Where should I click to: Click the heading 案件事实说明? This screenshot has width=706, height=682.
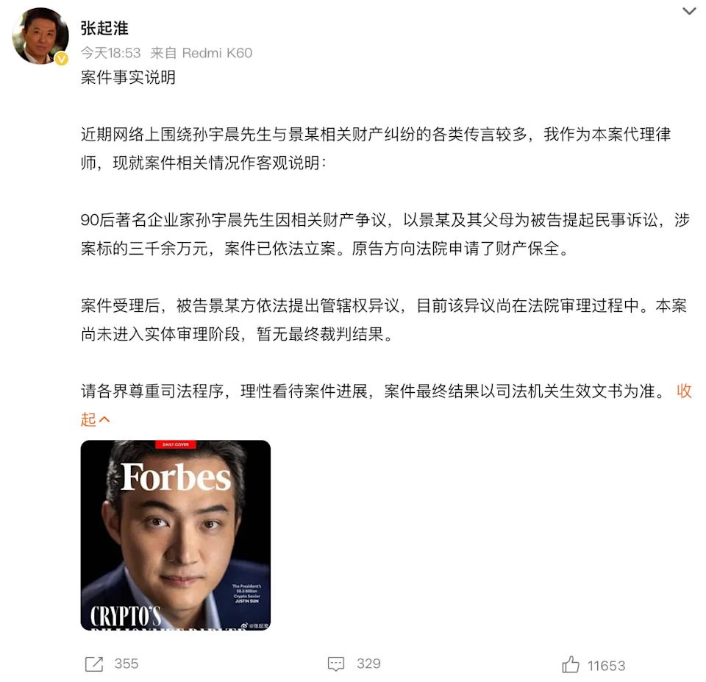pos(128,77)
